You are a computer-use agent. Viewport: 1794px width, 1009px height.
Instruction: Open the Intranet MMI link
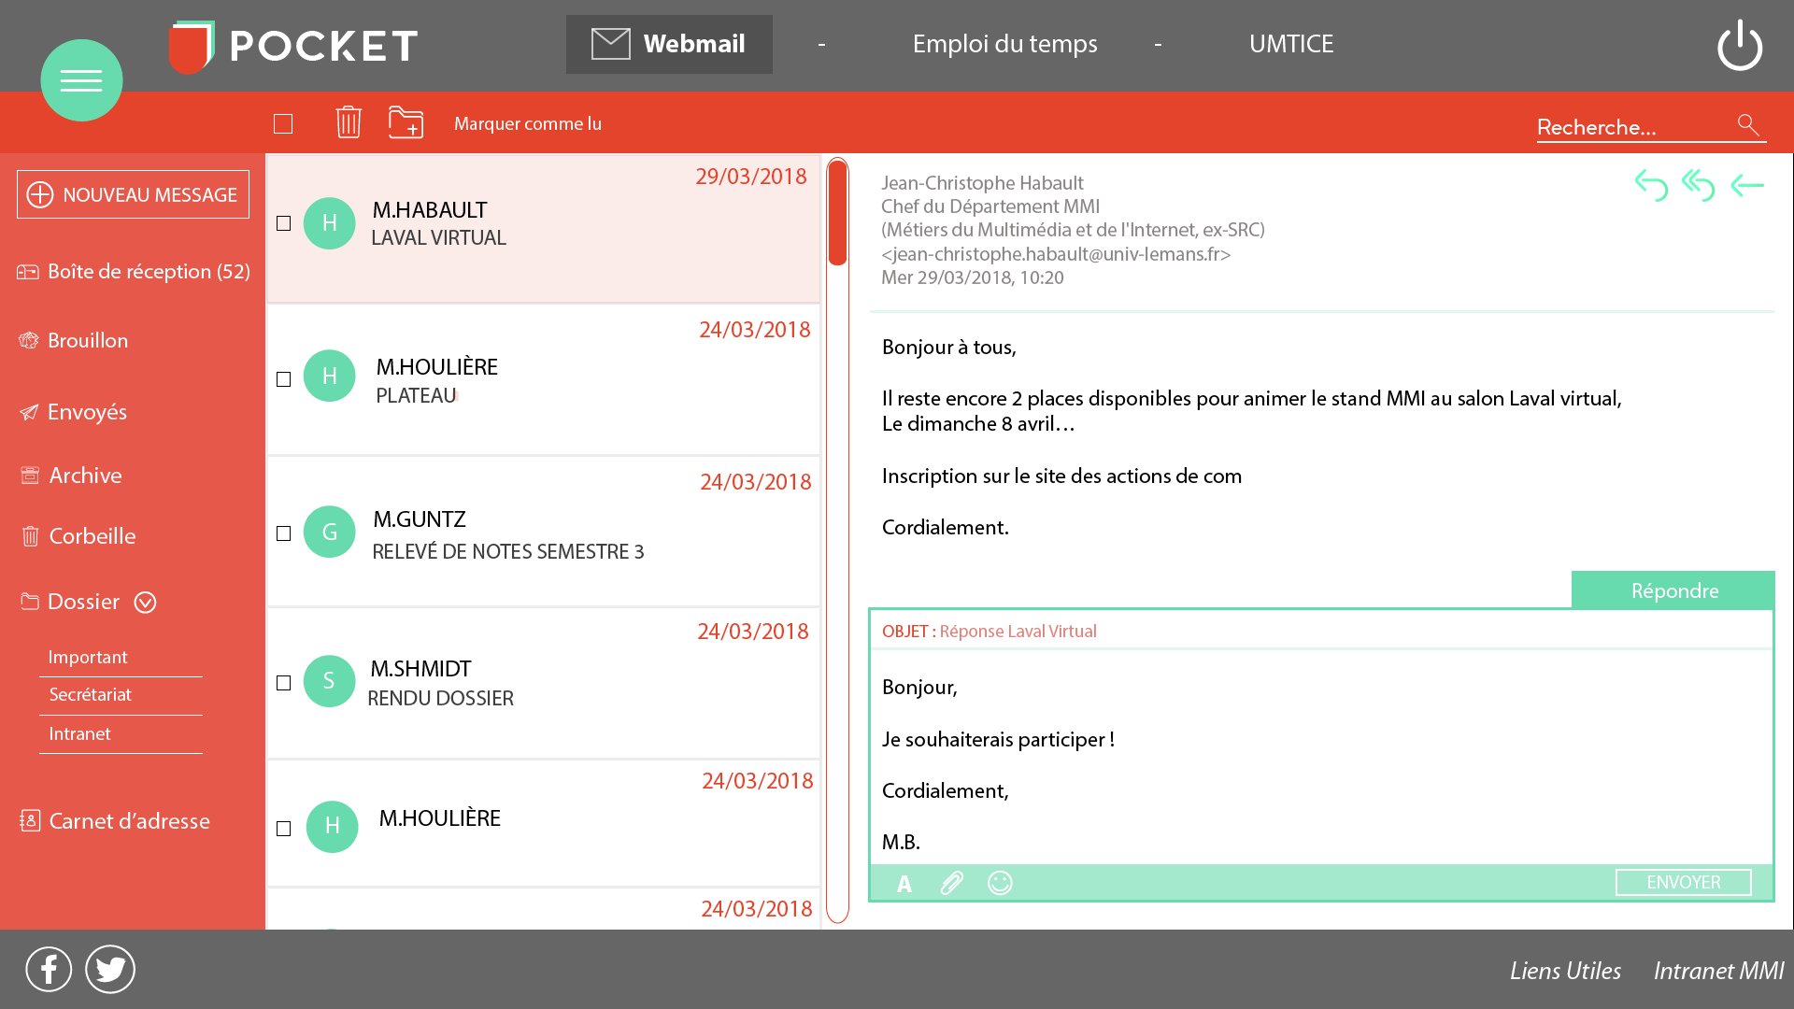pos(1718,971)
